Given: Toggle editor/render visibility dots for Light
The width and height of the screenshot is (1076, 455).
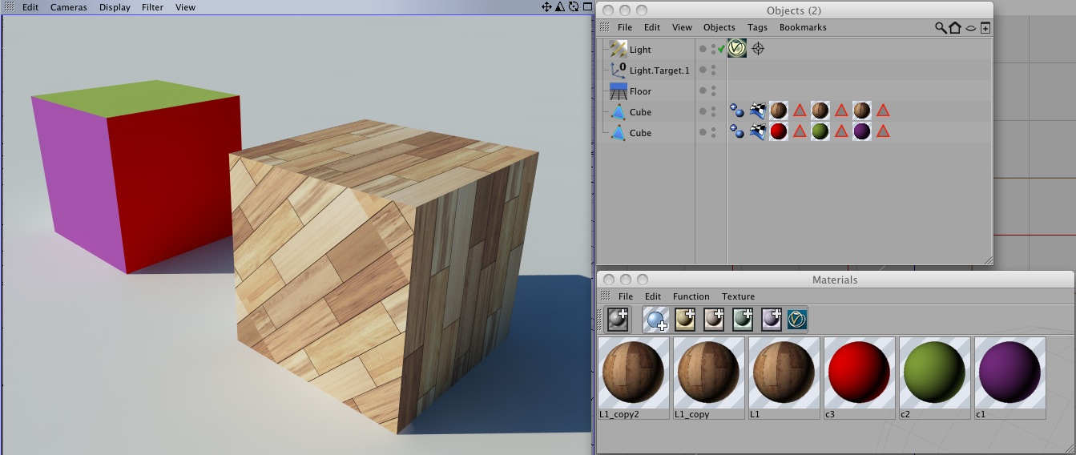Looking at the screenshot, I should click(713, 49).
